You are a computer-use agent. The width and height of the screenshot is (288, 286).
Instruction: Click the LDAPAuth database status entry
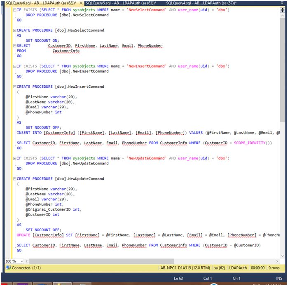(238, 268)
